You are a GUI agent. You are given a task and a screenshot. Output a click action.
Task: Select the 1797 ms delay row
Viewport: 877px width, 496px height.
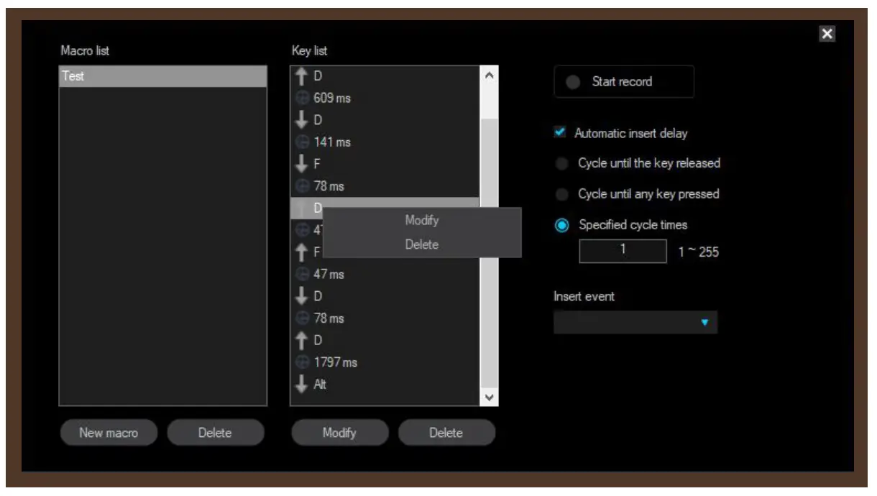(x=385, y=362)
